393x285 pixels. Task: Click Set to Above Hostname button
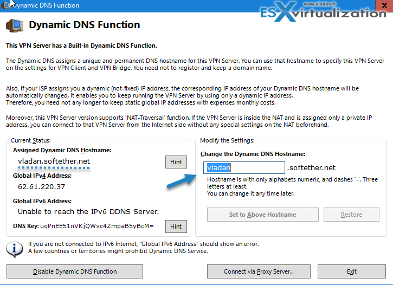pyautogui.click(x=263, y=215)
